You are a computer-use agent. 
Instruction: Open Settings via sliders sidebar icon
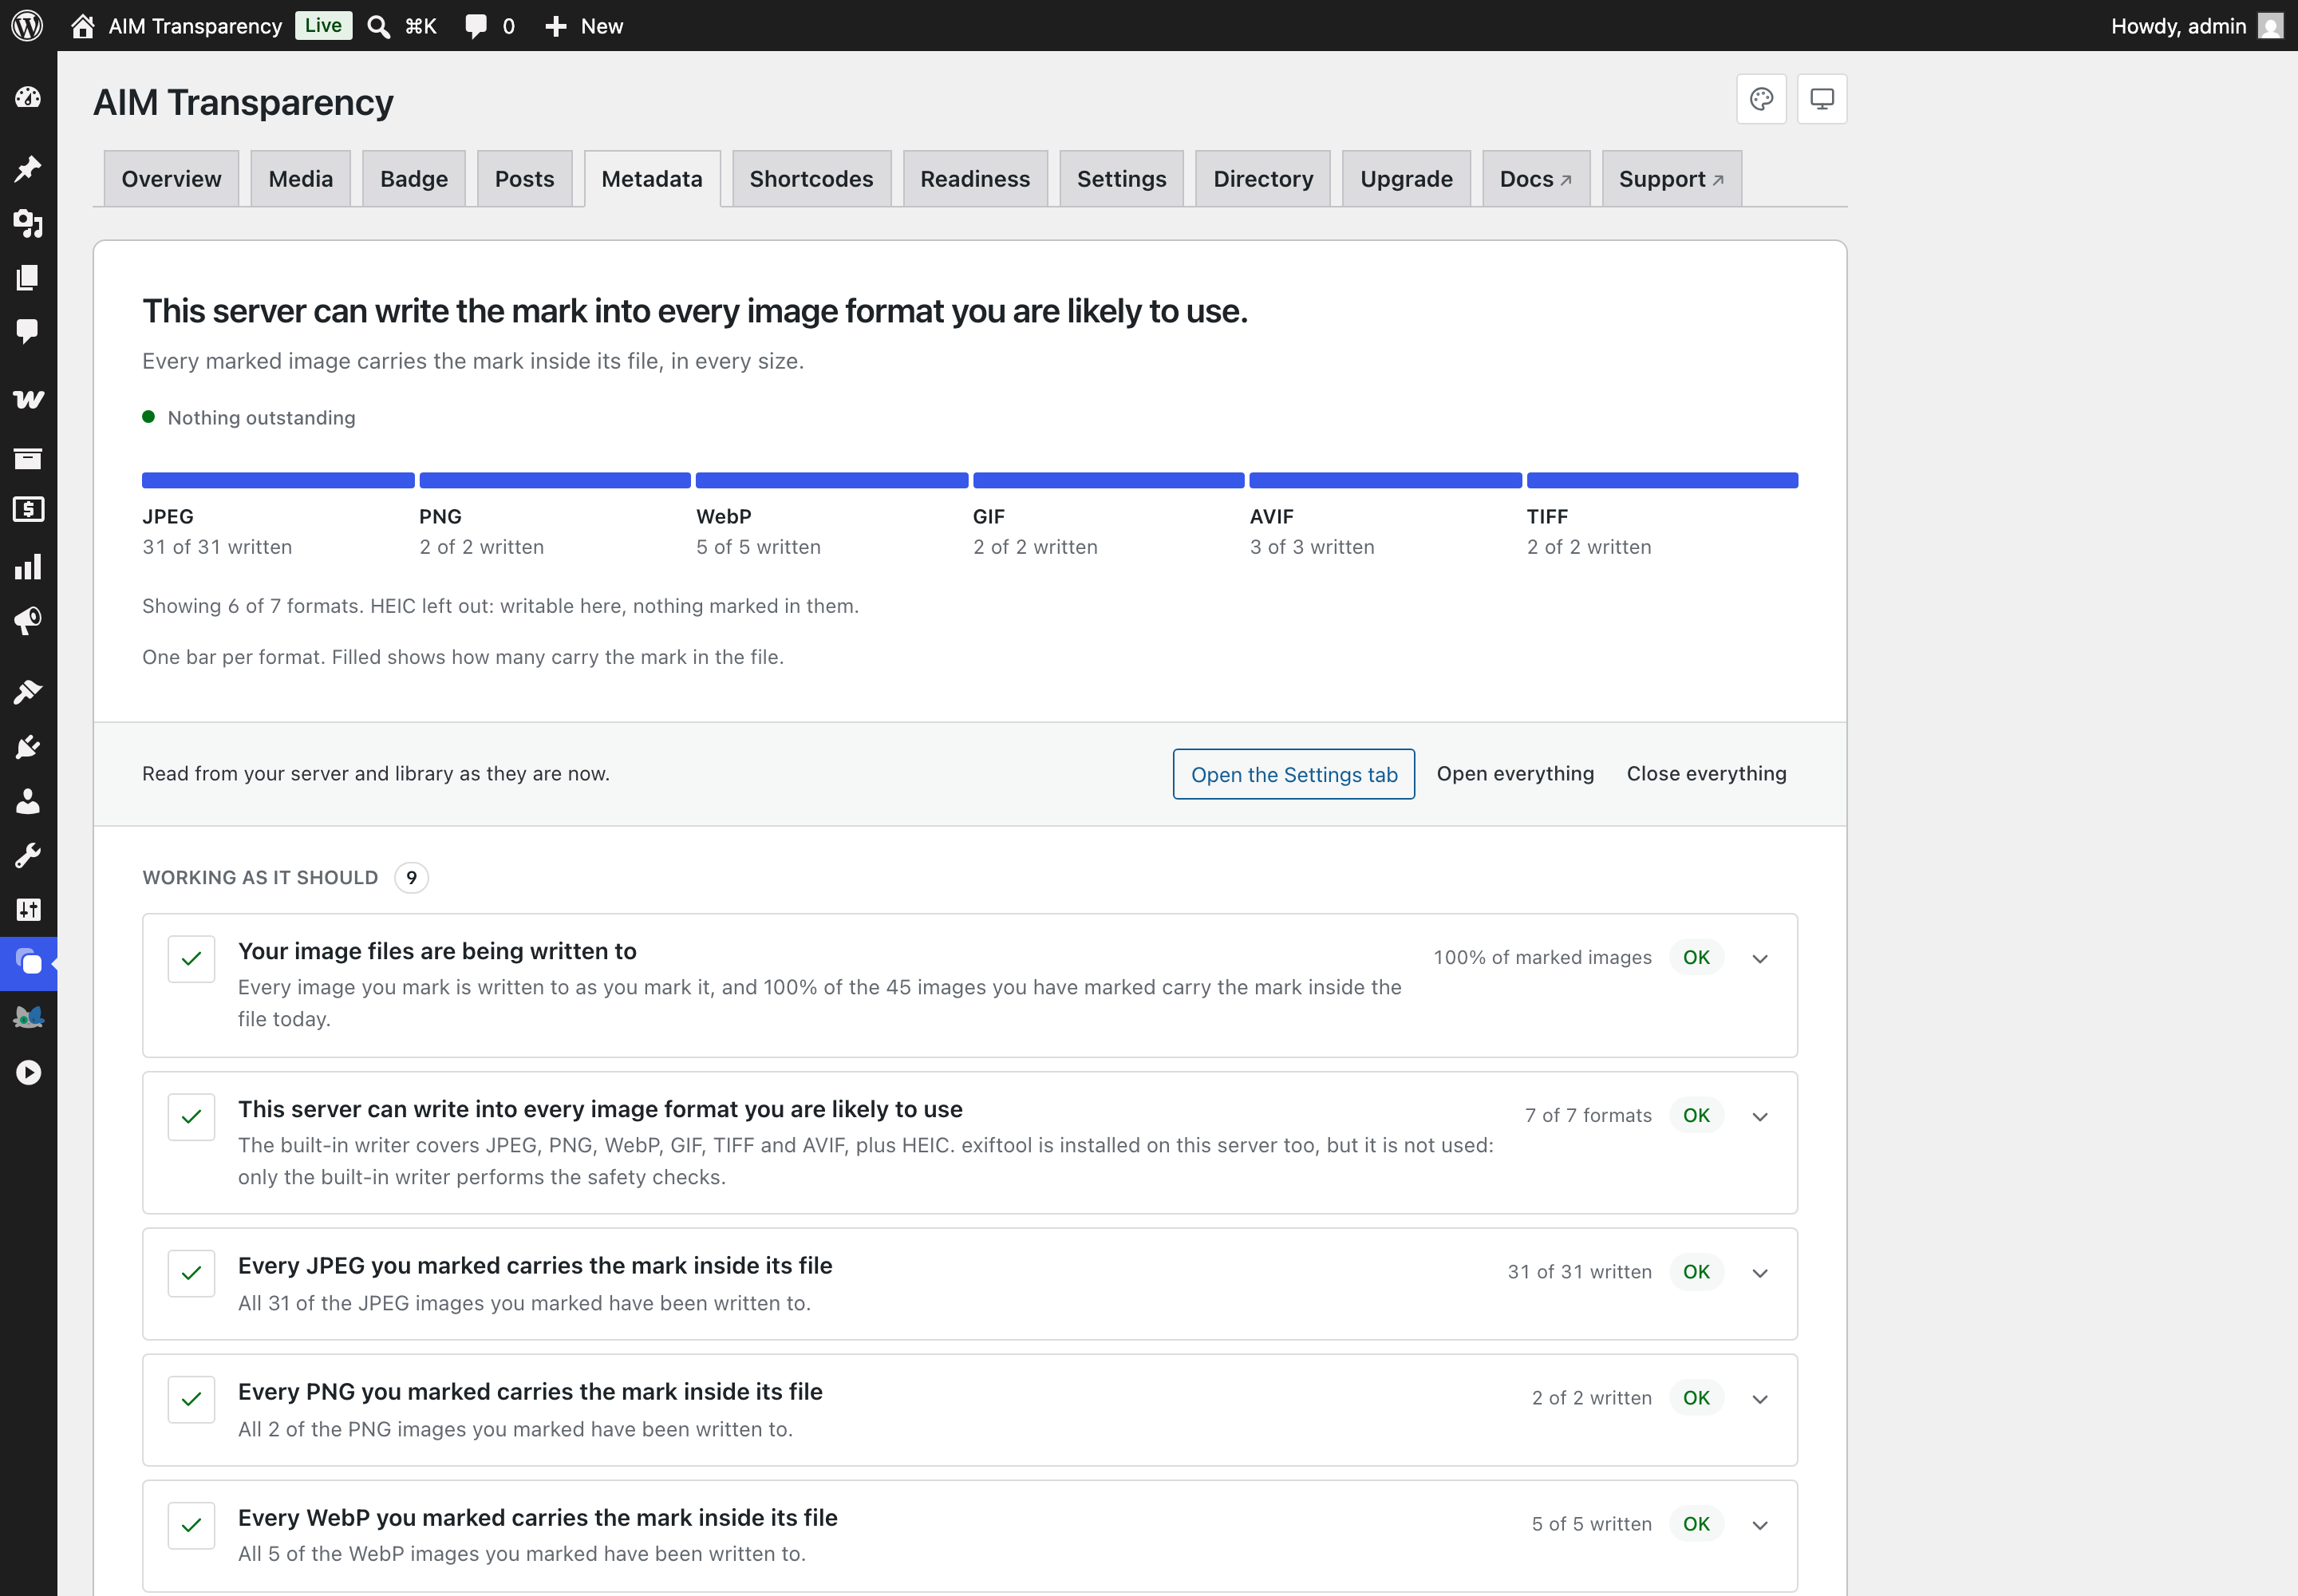click(x=28, y=909)
